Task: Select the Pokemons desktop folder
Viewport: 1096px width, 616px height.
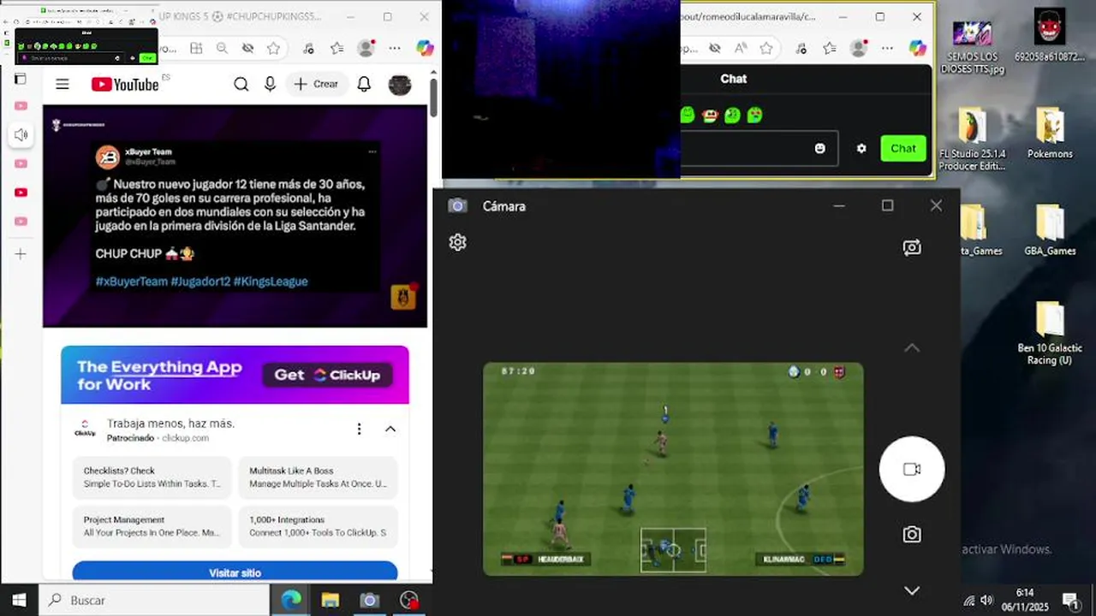Action: click(x=1050, y=134)
